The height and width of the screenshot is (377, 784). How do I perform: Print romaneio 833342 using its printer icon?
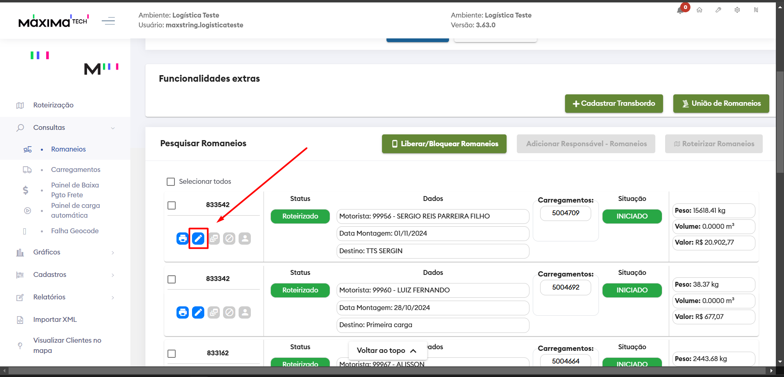[183, 312]
